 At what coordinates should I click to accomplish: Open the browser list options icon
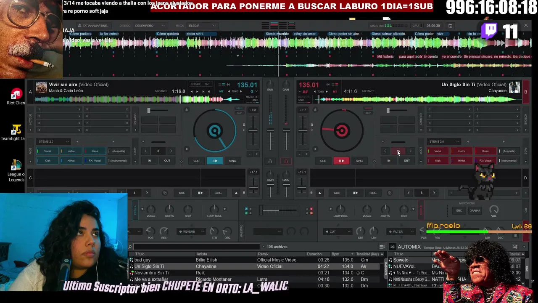[382, 247]
